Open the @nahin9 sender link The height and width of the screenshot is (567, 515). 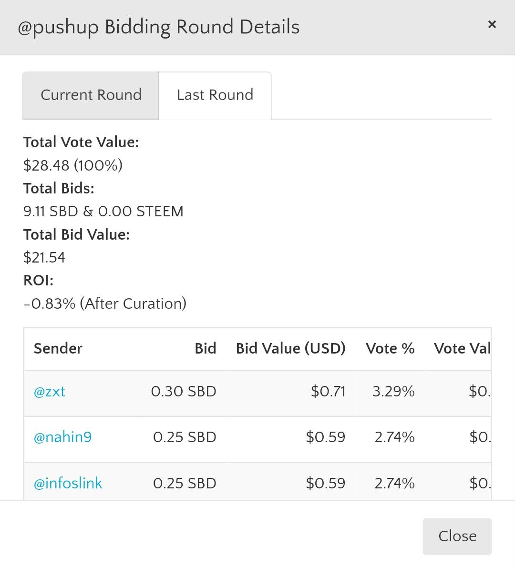coord(62,437)
